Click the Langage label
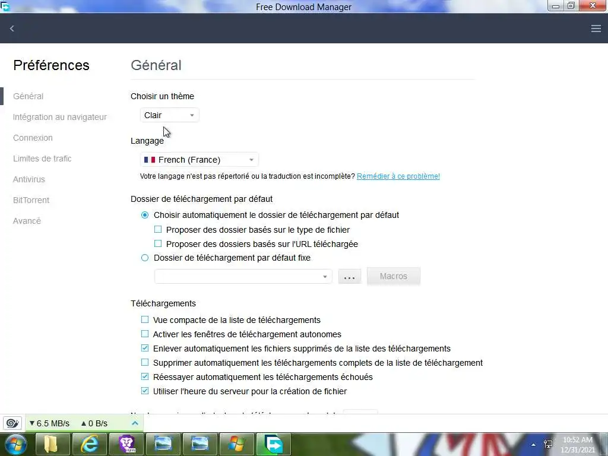The width and height of the screenshot is (608, 456). [x=147, y=141]
